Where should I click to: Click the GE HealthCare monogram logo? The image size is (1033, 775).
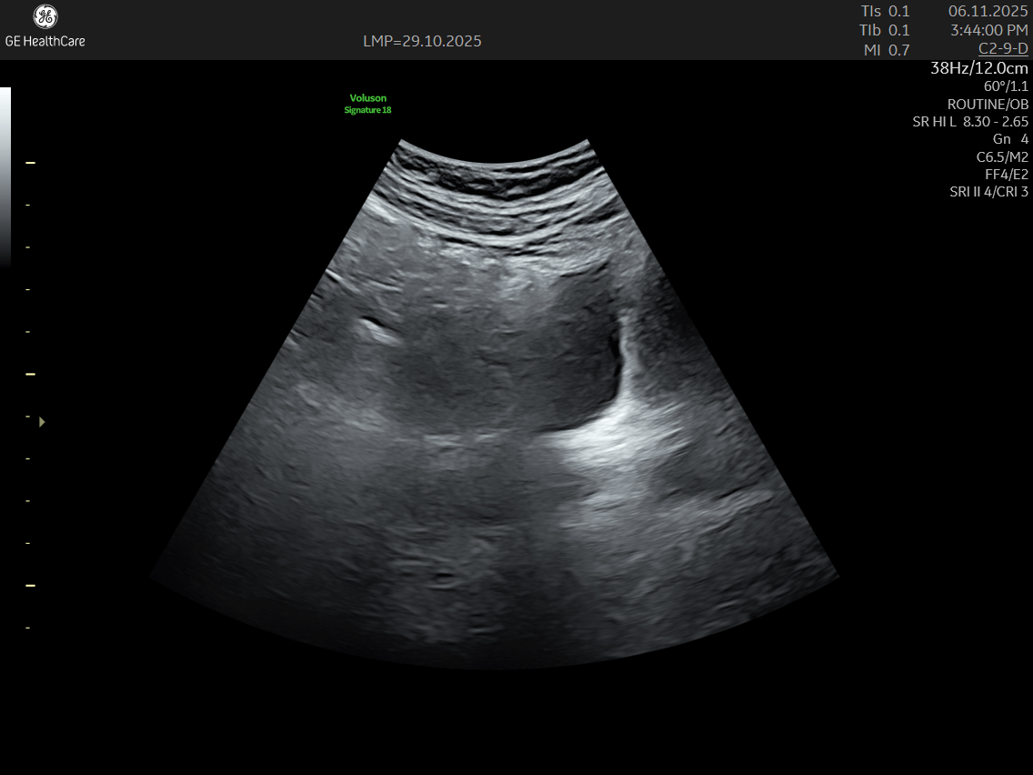(x=45, y=17)
